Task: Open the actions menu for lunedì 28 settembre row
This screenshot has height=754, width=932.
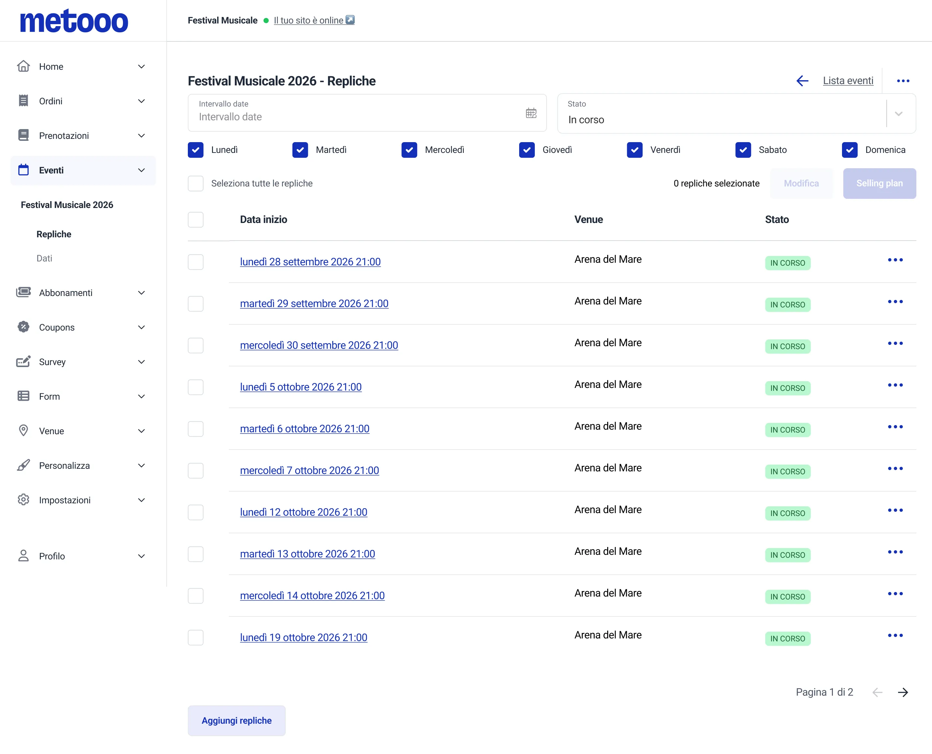Action: (895, 260)
